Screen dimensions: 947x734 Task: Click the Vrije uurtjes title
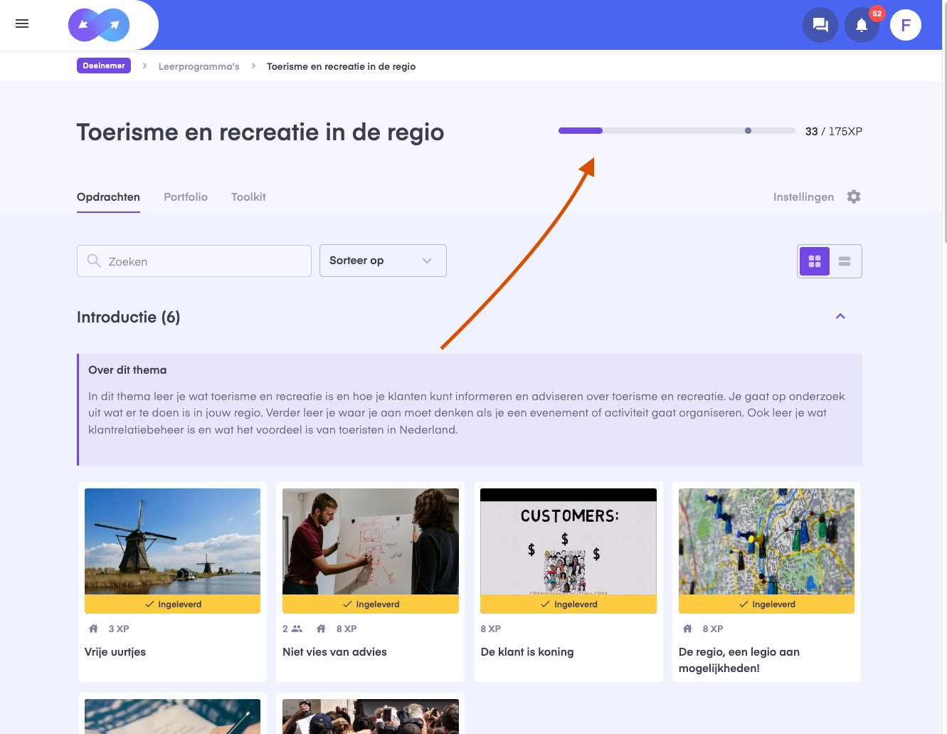click(115, 652)
